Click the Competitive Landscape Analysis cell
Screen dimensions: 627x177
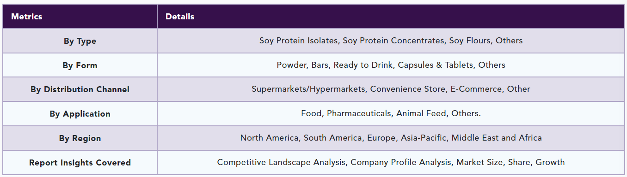pos(391,163)
